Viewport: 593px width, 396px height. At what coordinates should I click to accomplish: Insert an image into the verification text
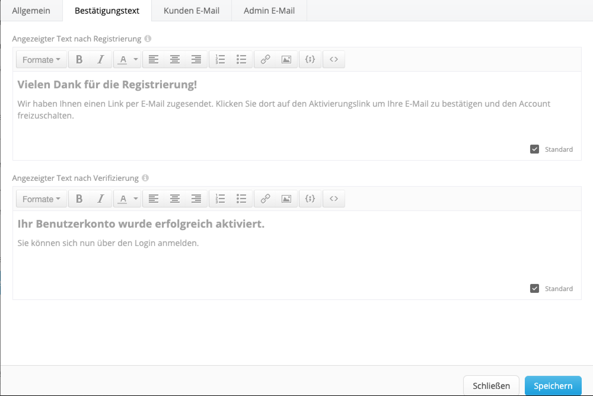(x=286, y=199)
